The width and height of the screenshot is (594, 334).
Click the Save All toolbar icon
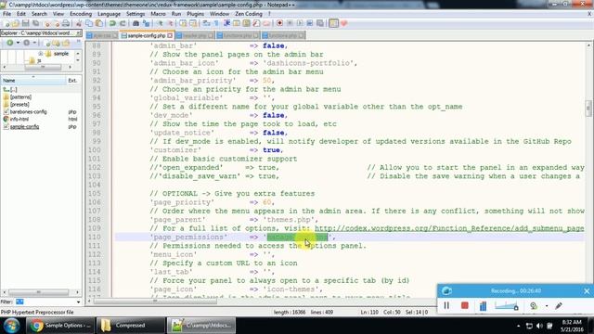[x=35, y=23]
